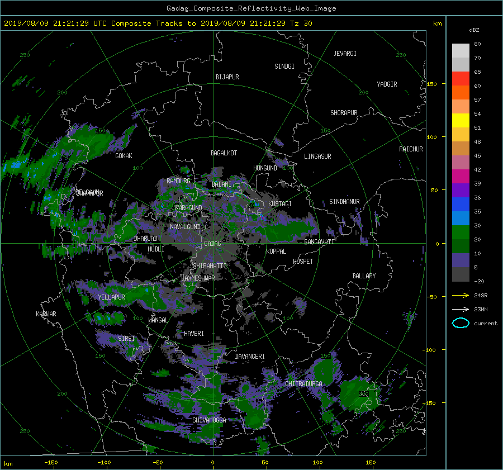503x470 pixels.
Task: Click the BADAMI city label
Action: pos(221,184)
